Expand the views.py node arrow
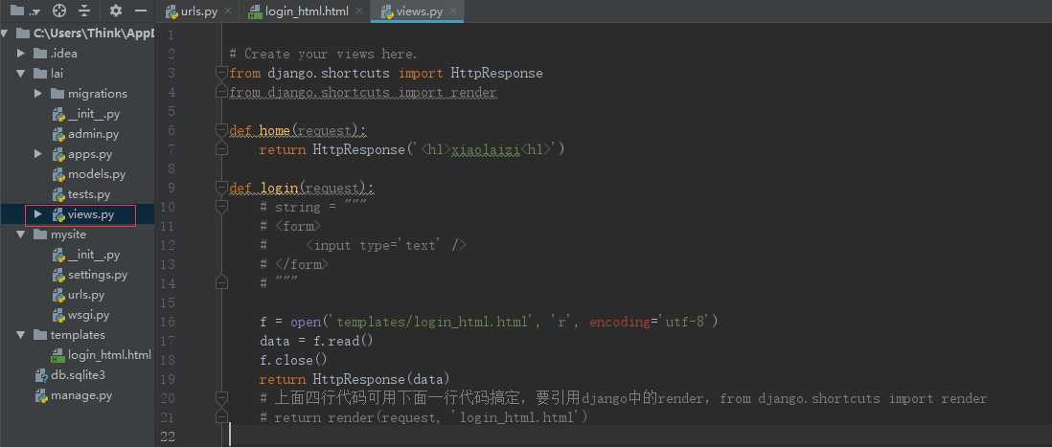The image size is (1052, 447). pyautogui.click(x=38, y=213)
